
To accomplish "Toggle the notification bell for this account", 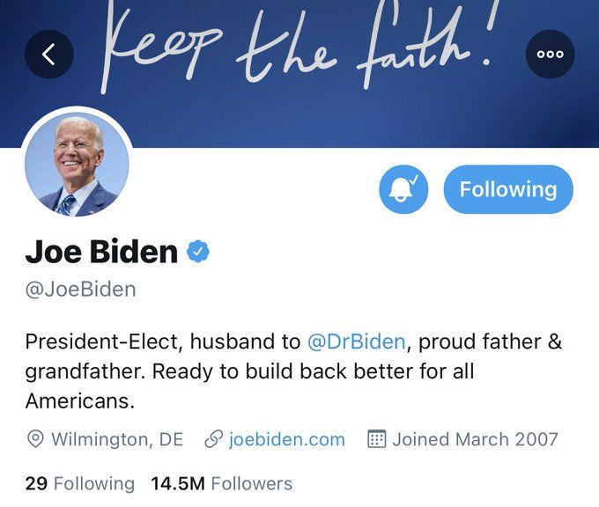I will (403, 189).
